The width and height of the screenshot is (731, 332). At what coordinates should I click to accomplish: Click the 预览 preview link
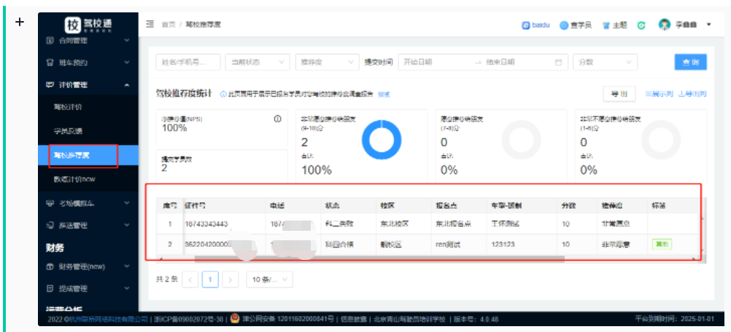(x=384, y=95)
